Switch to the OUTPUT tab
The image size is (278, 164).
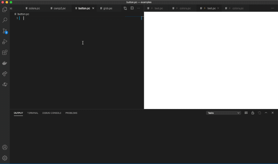coord(18,113)
